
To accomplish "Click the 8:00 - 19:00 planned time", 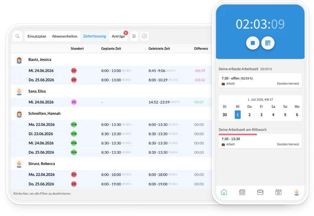I will (x=111, y=184).
